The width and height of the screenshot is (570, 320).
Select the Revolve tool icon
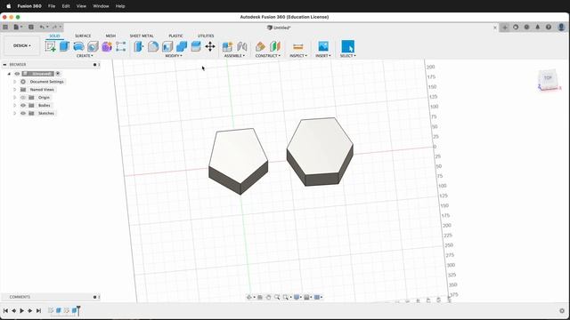(78, 46)
